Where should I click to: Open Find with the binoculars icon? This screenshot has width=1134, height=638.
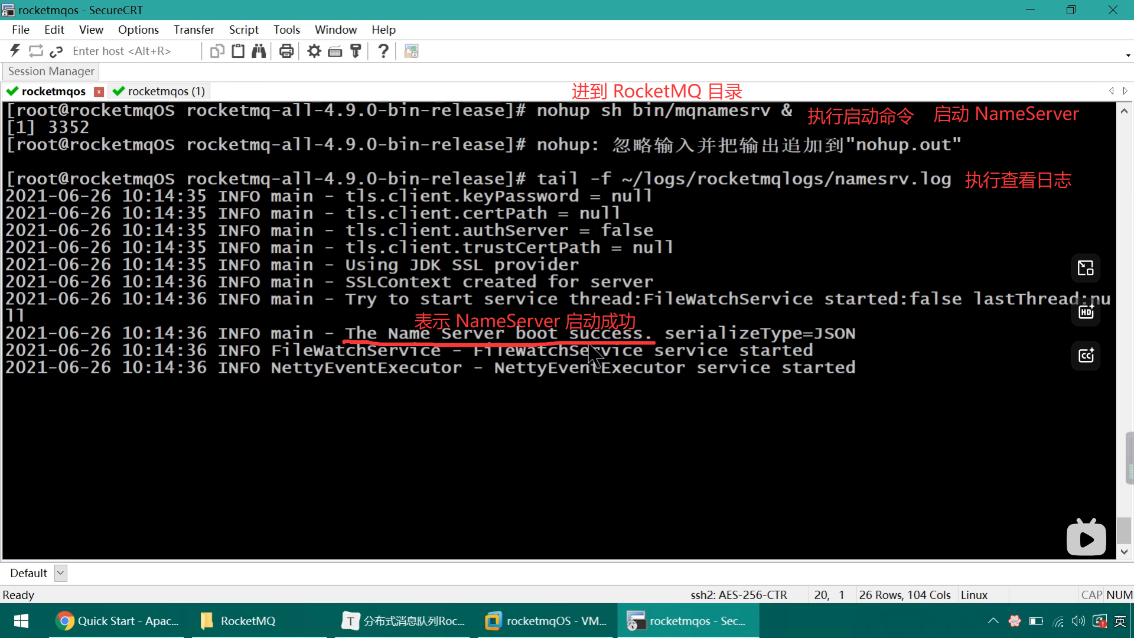(259, 51)
